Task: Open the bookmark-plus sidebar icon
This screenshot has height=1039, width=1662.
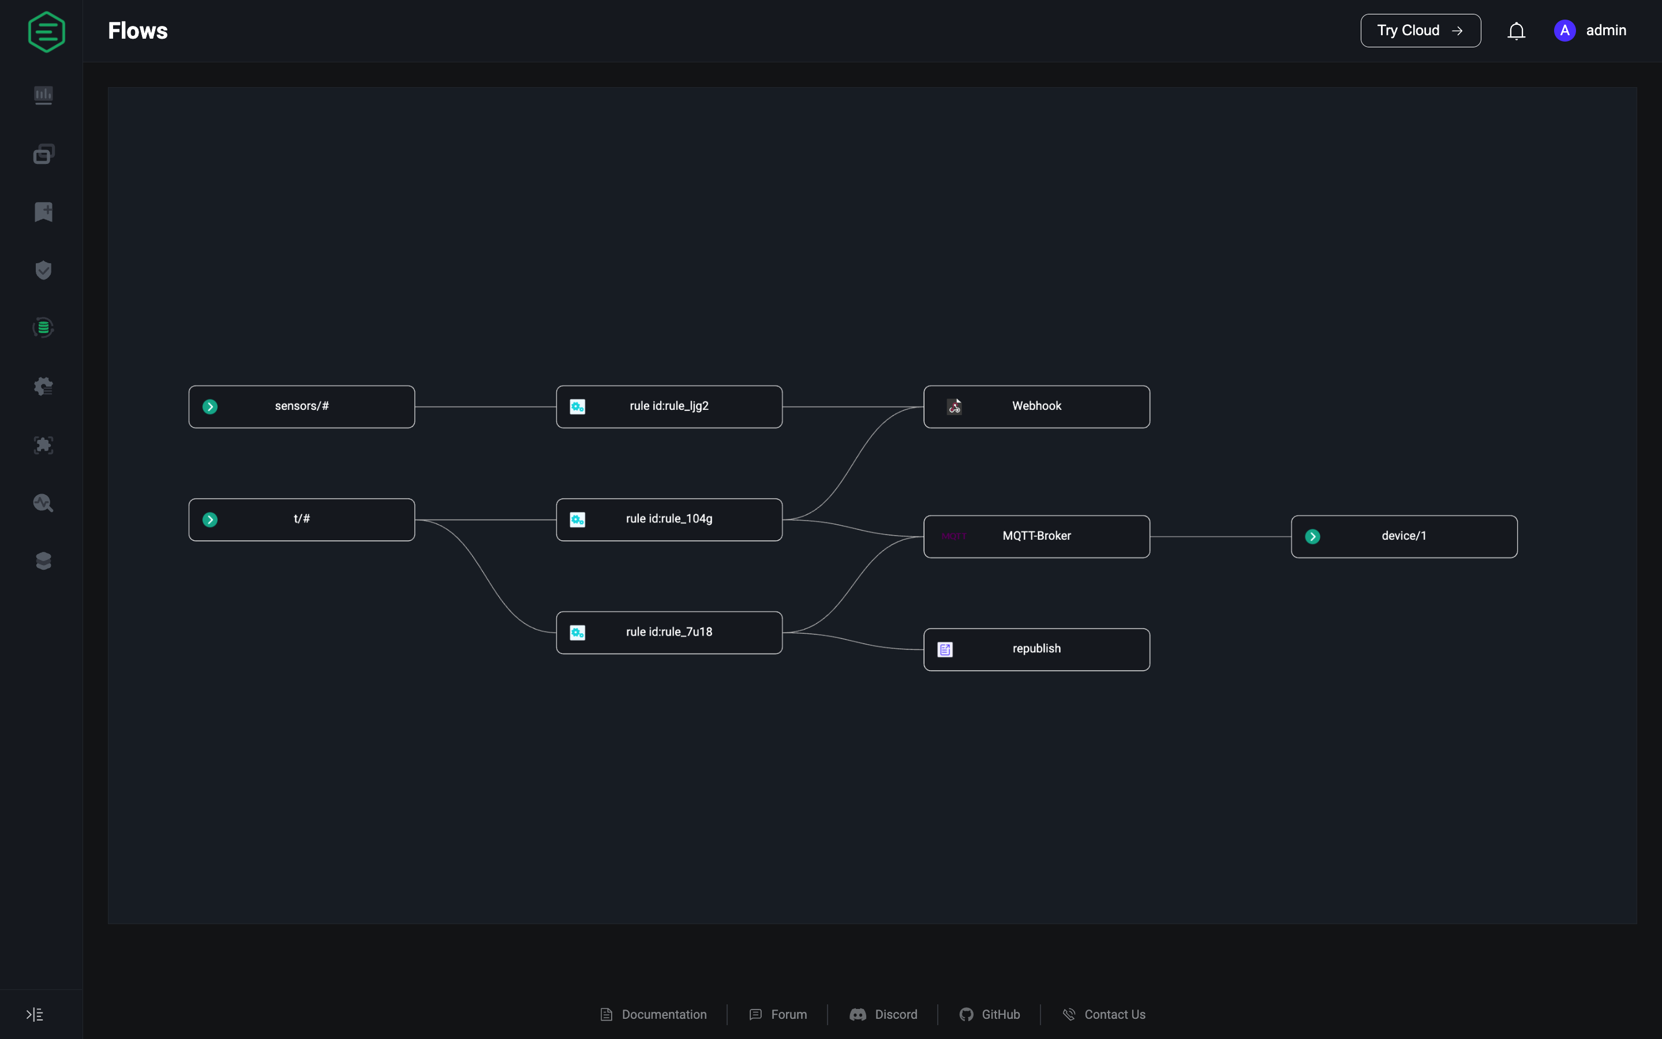Action: (x=43, y=212)
